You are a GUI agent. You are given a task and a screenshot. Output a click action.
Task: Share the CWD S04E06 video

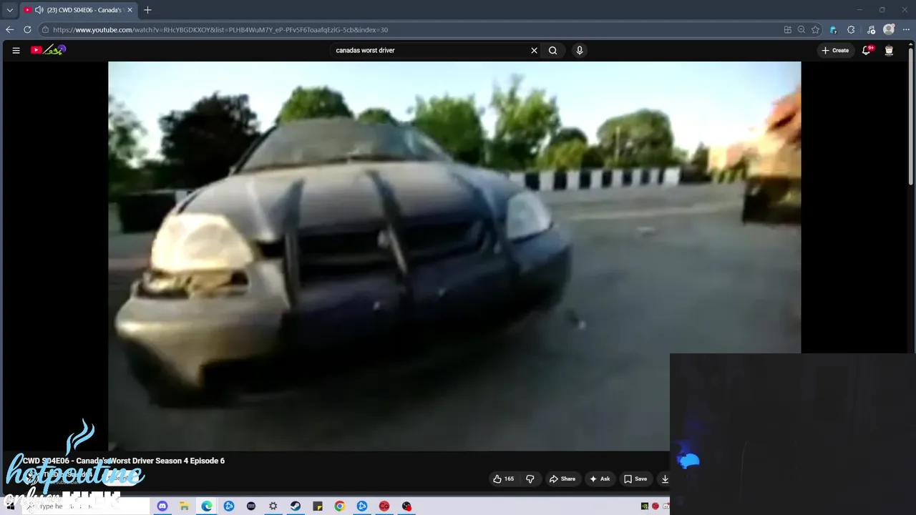[x=562, y=479]
